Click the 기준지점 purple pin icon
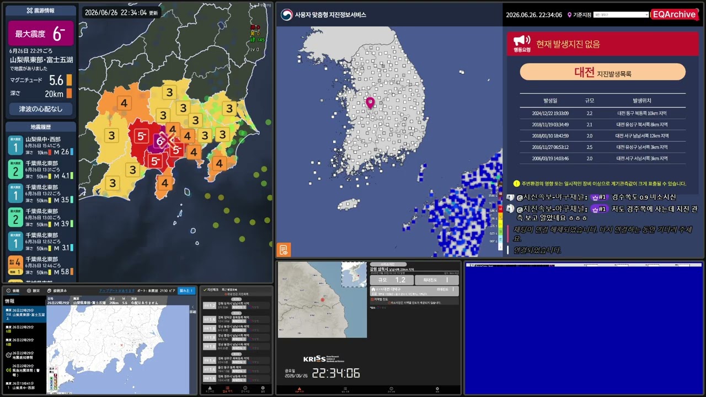This screenshot has height=397, width=706. (570, 15)
